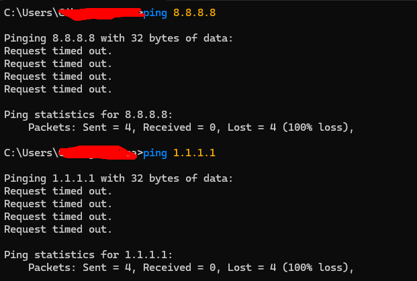Image resolution: width=417 pixels, height=281 pixels.
Task: Click the ping command word before 1.1.1.1
Action: (156, 153)
